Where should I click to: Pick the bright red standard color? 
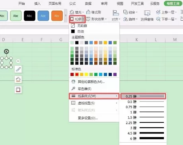point(77,74)
